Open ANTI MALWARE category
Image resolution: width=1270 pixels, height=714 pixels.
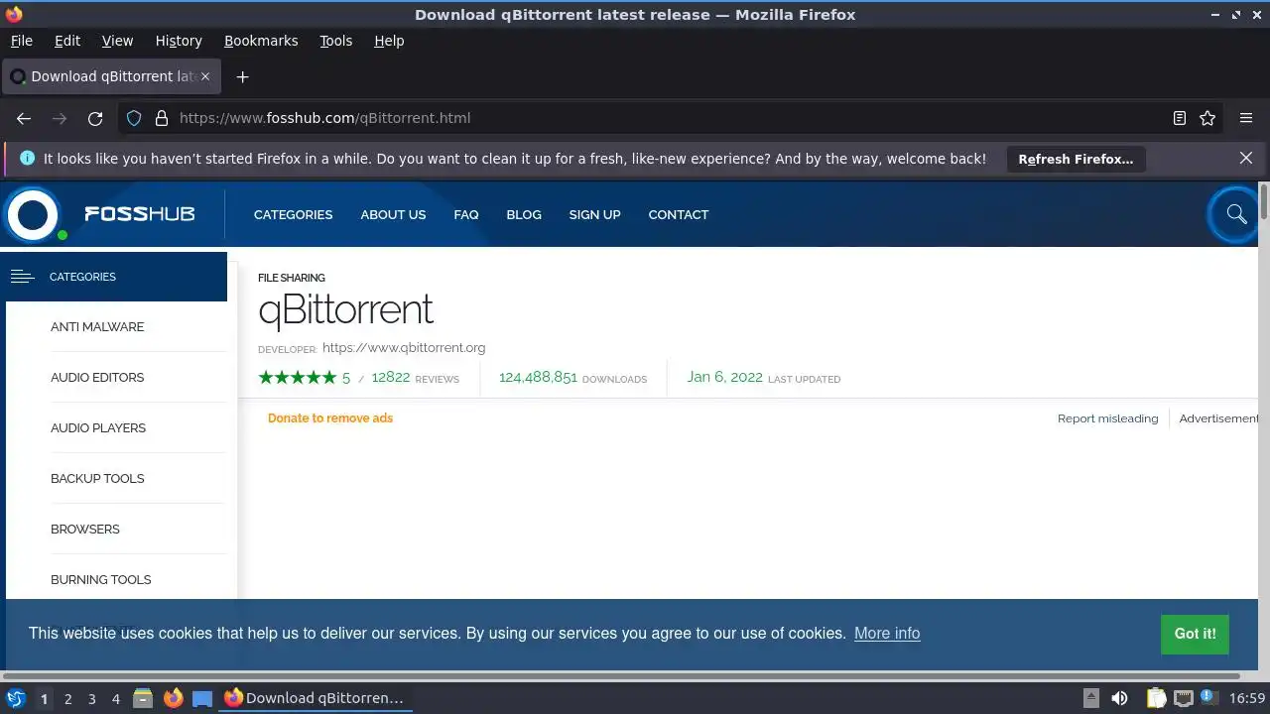coord(97,327)
